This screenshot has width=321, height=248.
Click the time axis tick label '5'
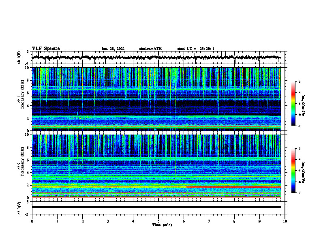click(158, 221)
